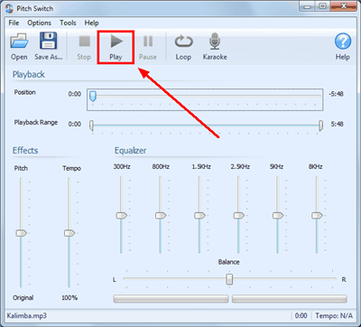The image size is (361, 327).
Task: Close the Pitch Switch window
Action: click(344, 6)
